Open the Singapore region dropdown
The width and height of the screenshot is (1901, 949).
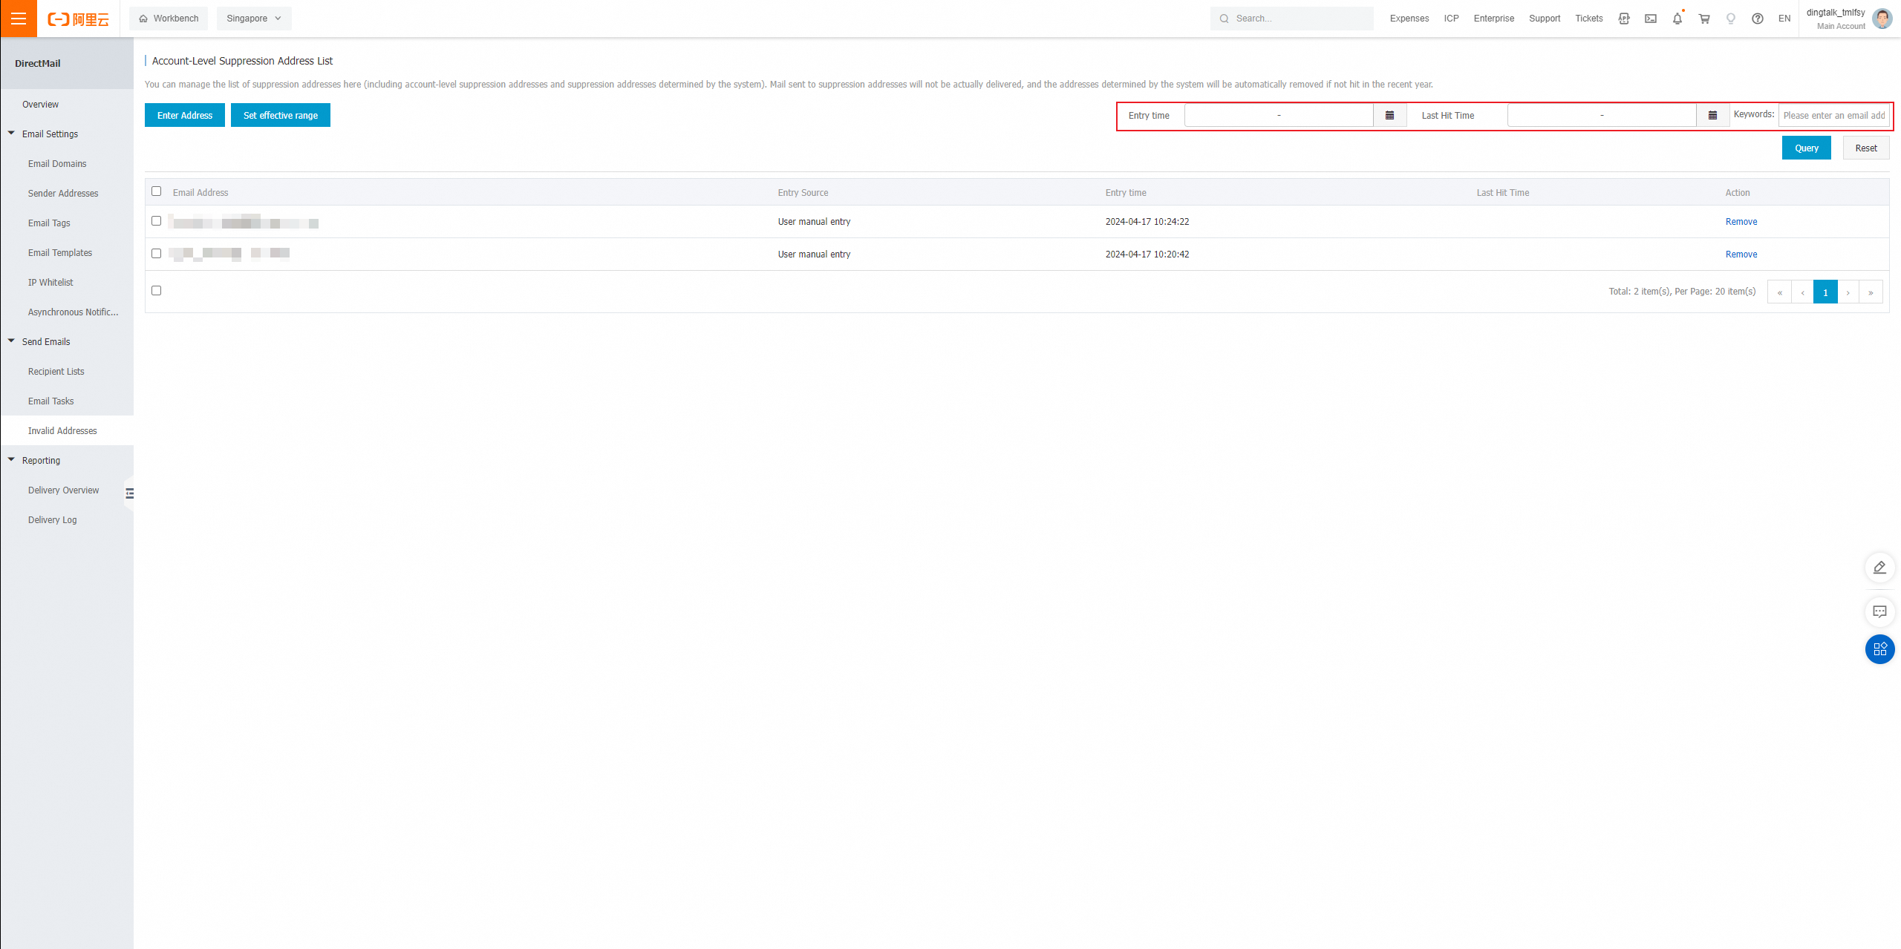click(x=254, y=19)
